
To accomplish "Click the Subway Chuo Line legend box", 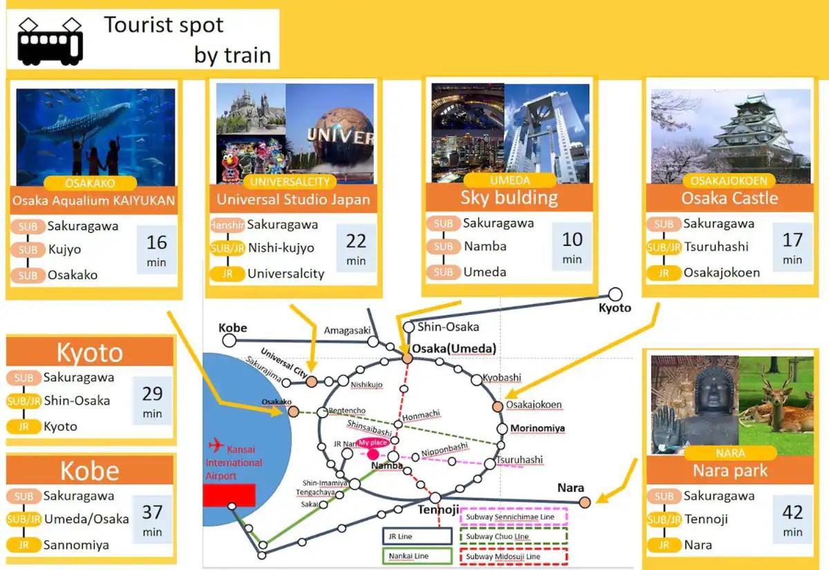I will (513, 536).
